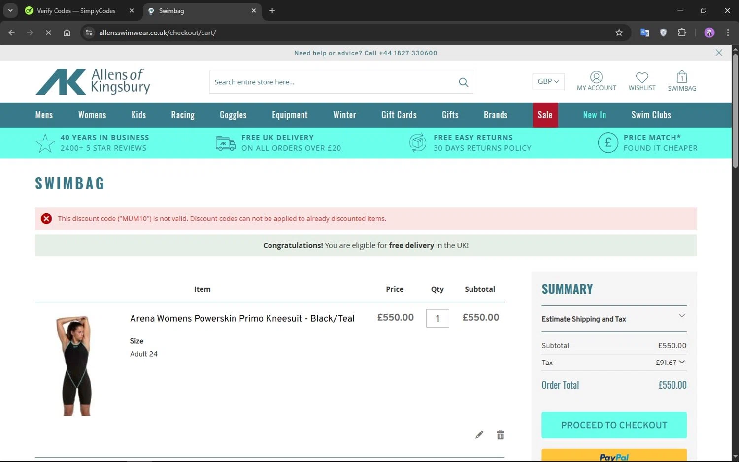Click the kneesuit product thumbnail
The width and height of the screenshot is (739, 462).
coord(76,365)
